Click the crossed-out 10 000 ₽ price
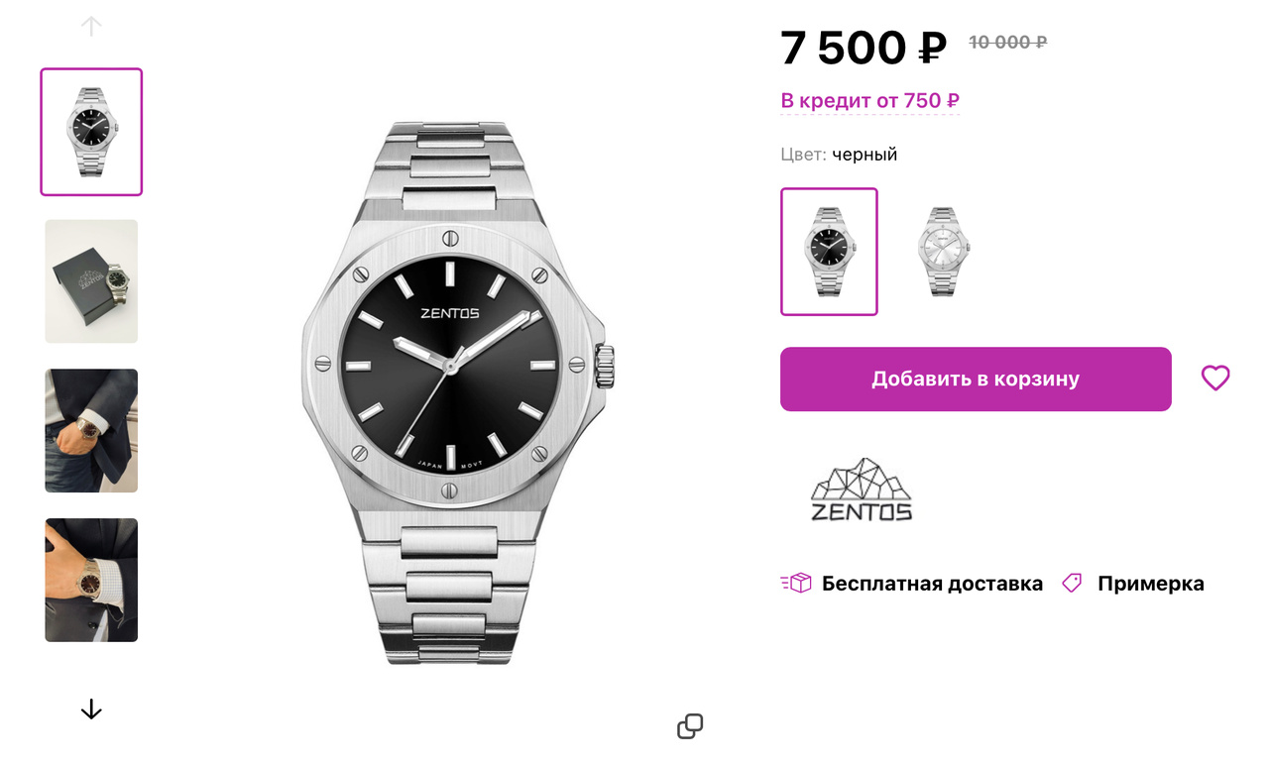1269x763 pixels. point(1007,43)
